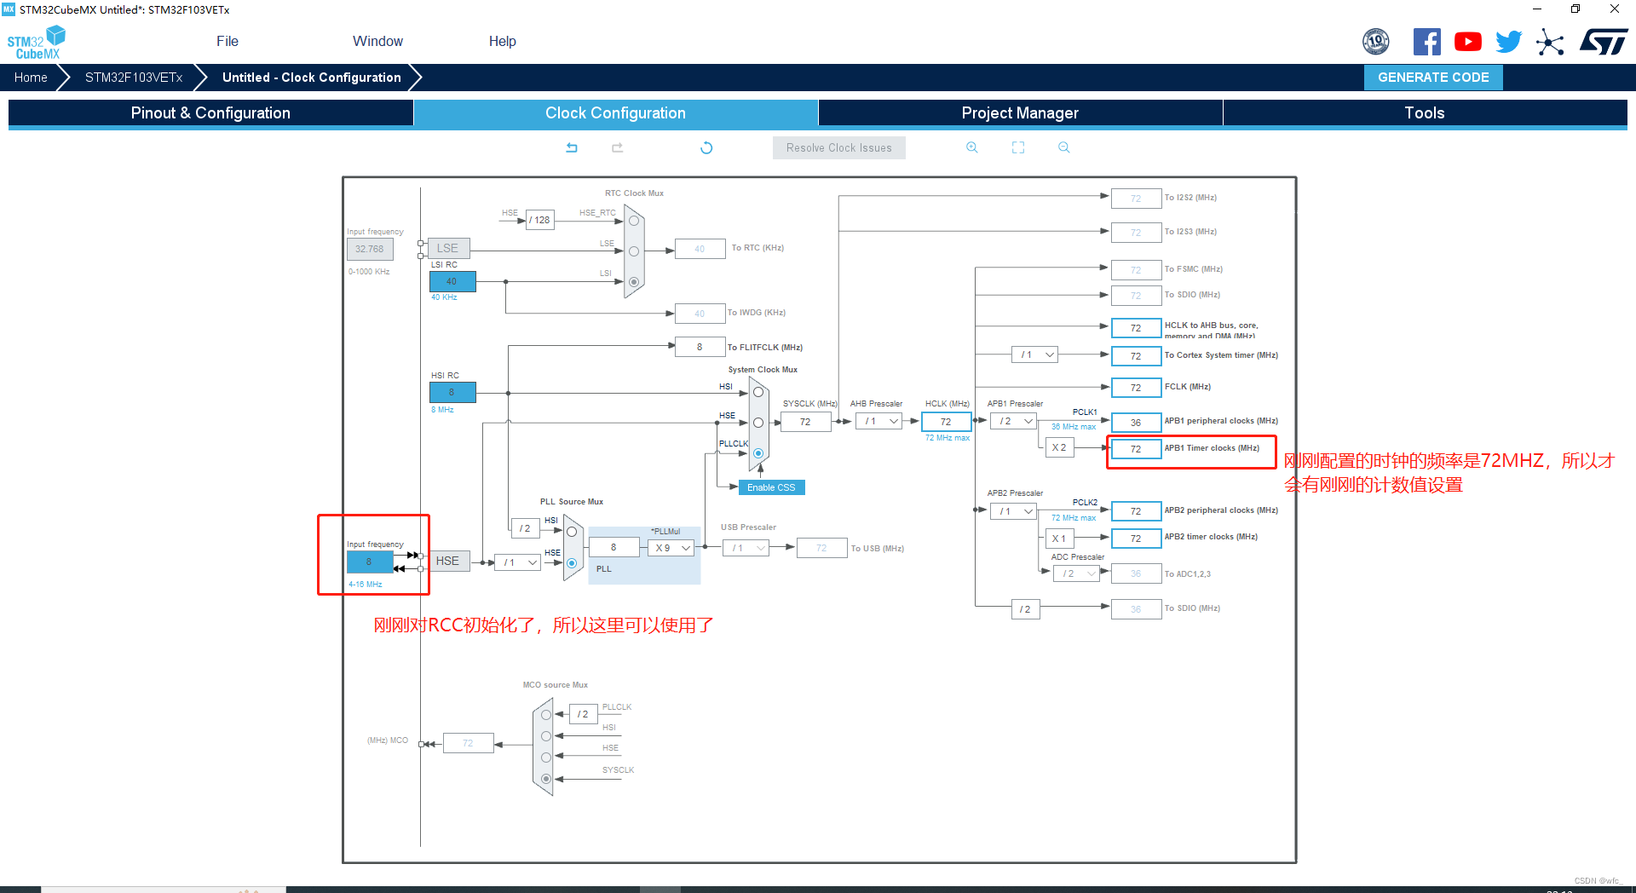Open the Help menu
1636x893 pixels.
point(503,41)
